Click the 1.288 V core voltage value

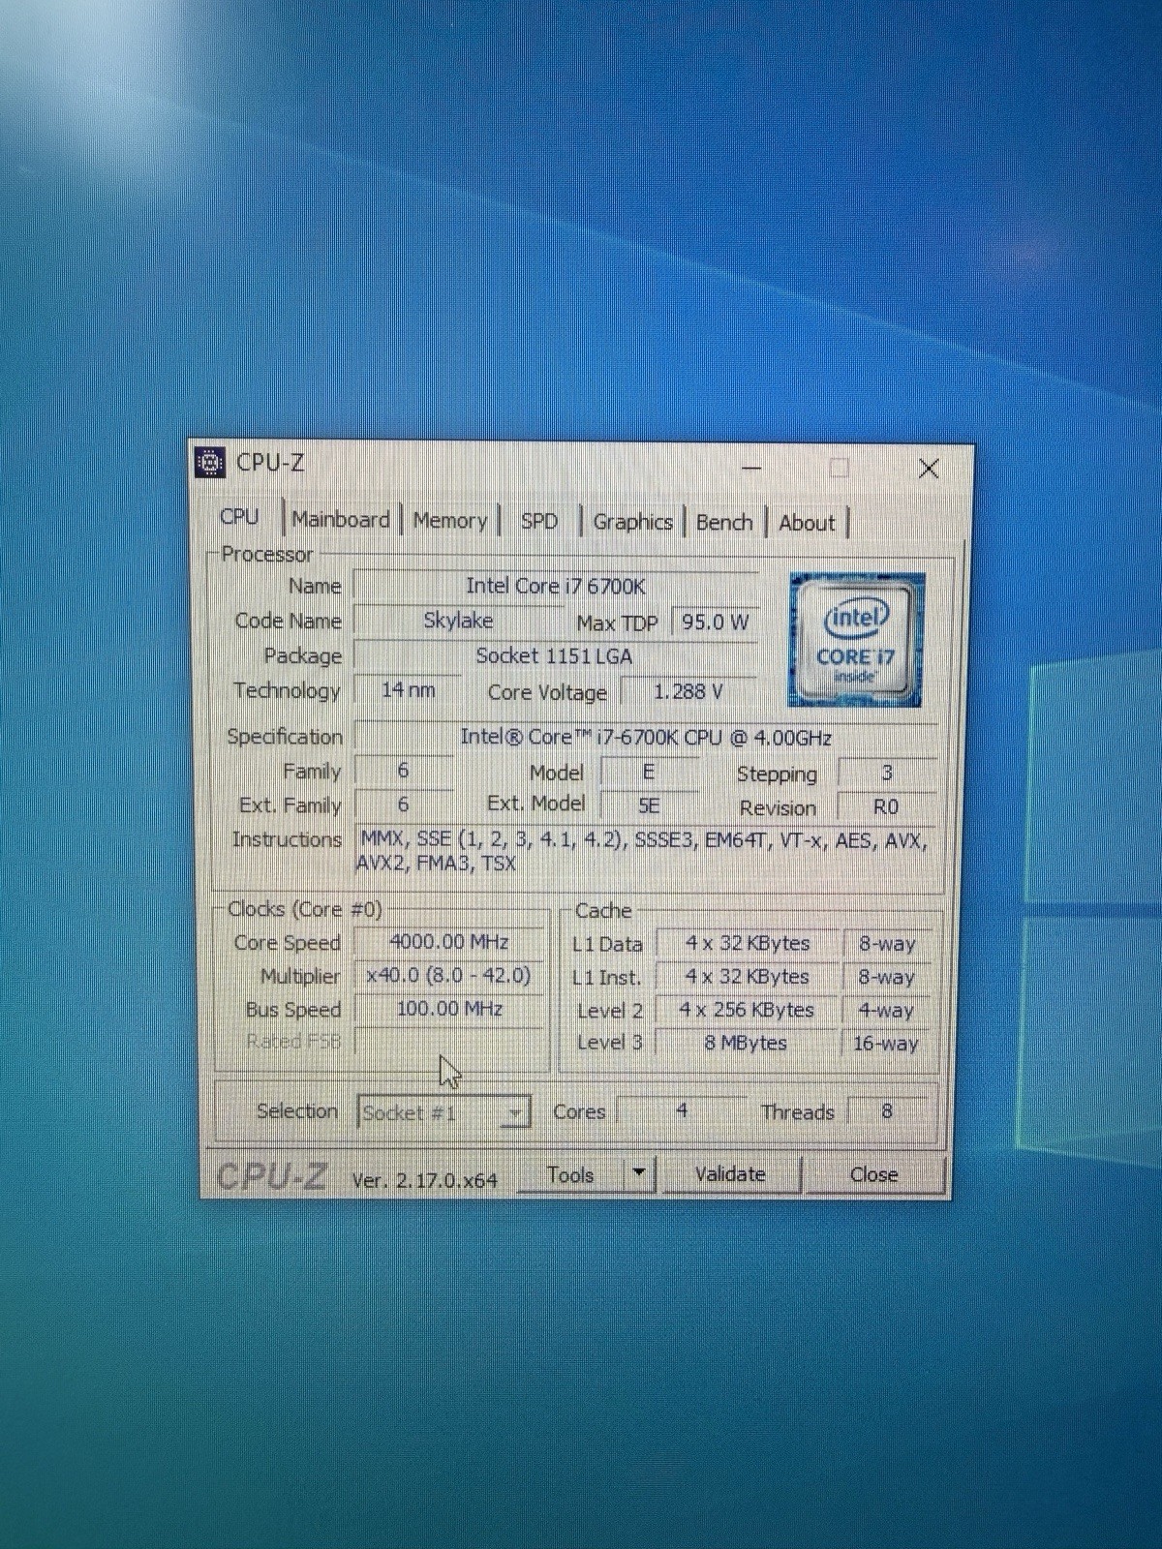point(688,692)
